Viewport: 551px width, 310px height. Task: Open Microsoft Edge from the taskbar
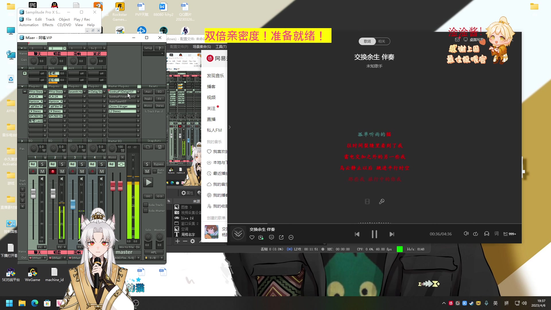click(x=35, y=303)
